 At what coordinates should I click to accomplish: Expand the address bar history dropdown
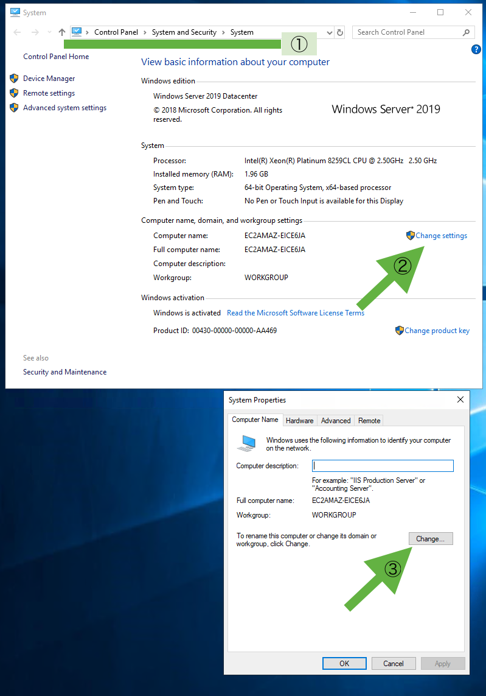tap(330, 32)
